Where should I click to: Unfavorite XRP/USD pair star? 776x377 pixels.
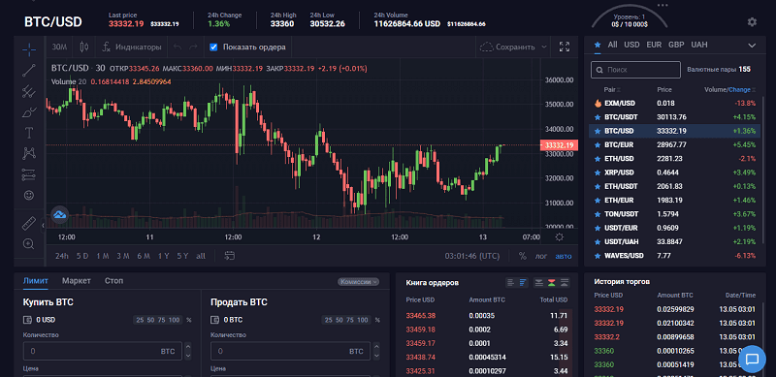598,173
